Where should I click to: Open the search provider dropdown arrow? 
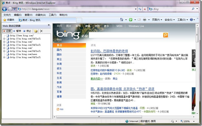tap(197, 9)
